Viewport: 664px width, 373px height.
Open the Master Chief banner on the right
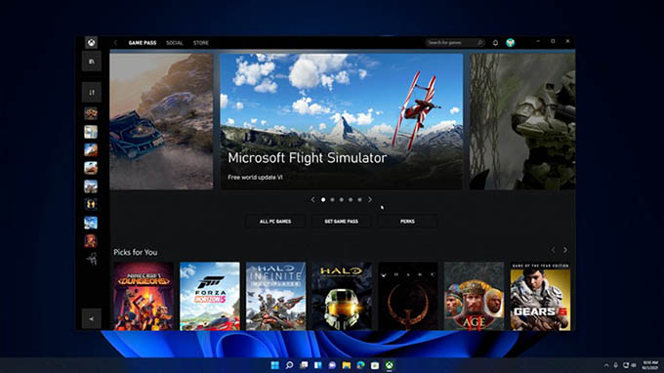point(522,121)
